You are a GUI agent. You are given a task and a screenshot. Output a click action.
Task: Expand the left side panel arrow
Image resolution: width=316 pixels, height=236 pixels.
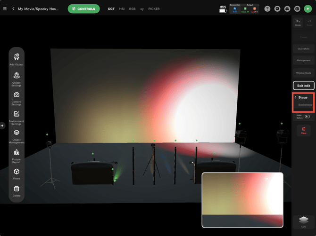pyautogui.click(x=2, y=126)
